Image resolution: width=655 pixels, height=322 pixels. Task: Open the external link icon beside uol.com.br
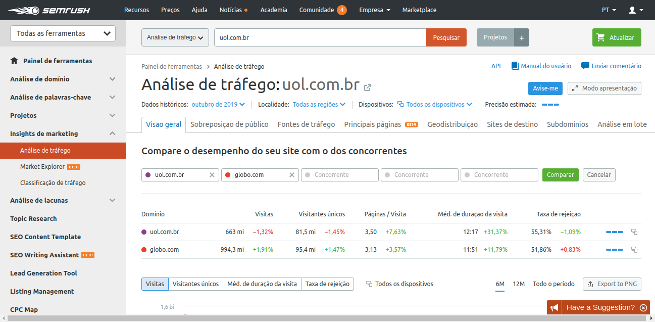368,87
